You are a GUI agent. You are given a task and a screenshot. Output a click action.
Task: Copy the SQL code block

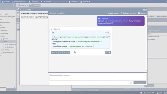click(x=108, y=33)
